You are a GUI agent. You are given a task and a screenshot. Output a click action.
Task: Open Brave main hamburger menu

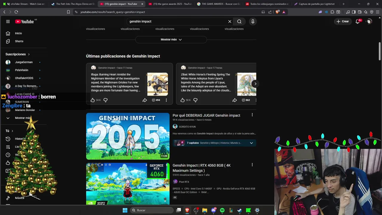[x=378, y=12]
